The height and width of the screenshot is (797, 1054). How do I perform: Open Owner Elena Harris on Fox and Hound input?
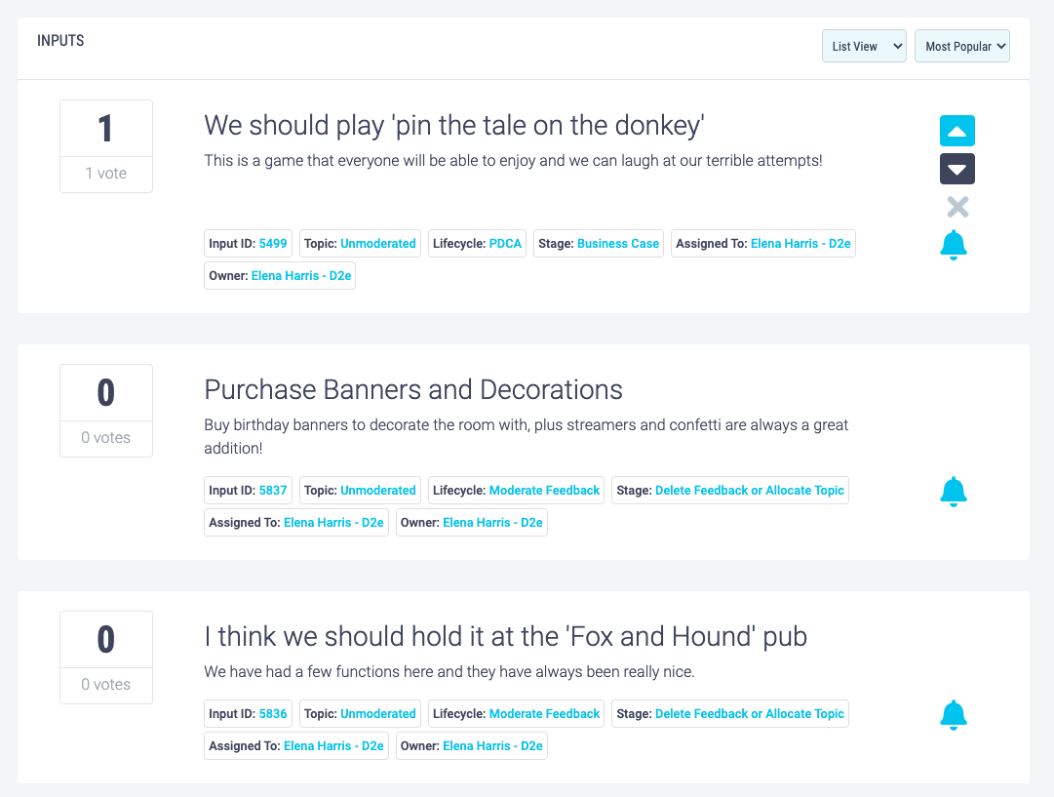tap(492, 746)
